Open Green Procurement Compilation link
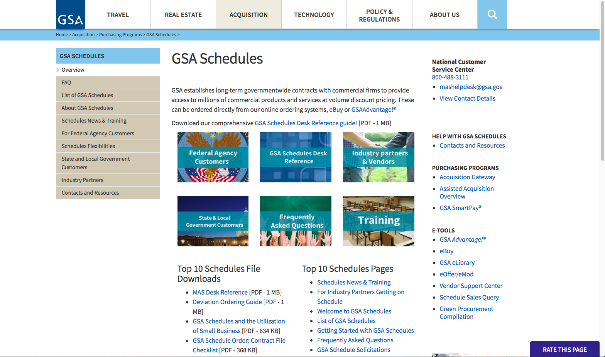 pyautogui.click(x=466, y=313)
